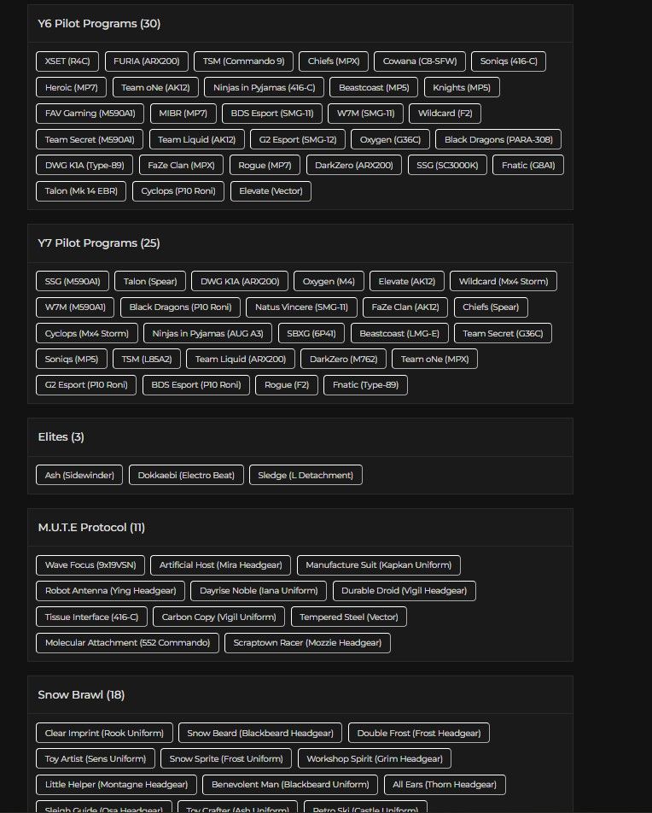Click the Snow Brawl (18) header

coord(81,695)
